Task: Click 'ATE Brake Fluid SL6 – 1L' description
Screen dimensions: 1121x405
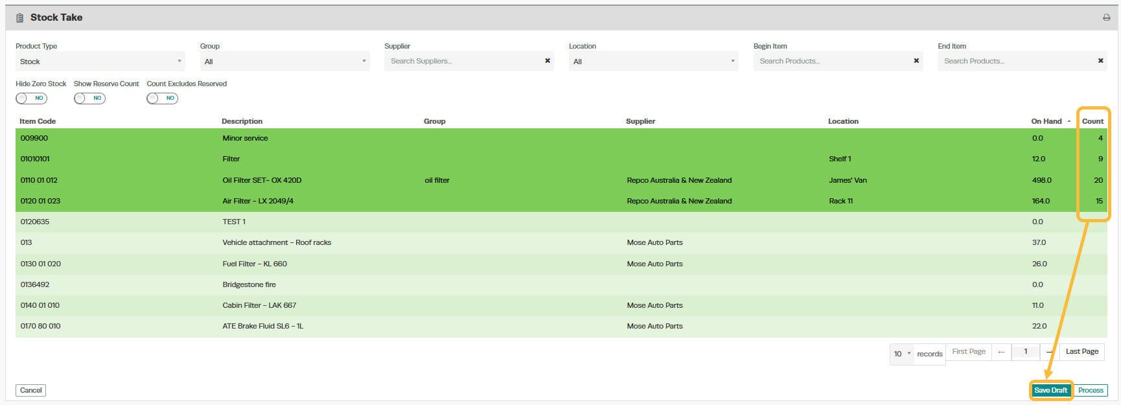Action: click(x=262, y=326)
